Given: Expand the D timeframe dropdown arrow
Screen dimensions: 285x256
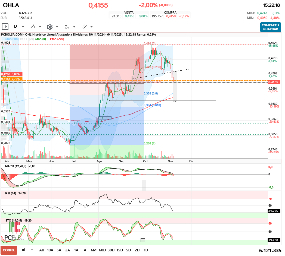Looking at the screenshot, I should pyautogui.click(x=23, y=27).
